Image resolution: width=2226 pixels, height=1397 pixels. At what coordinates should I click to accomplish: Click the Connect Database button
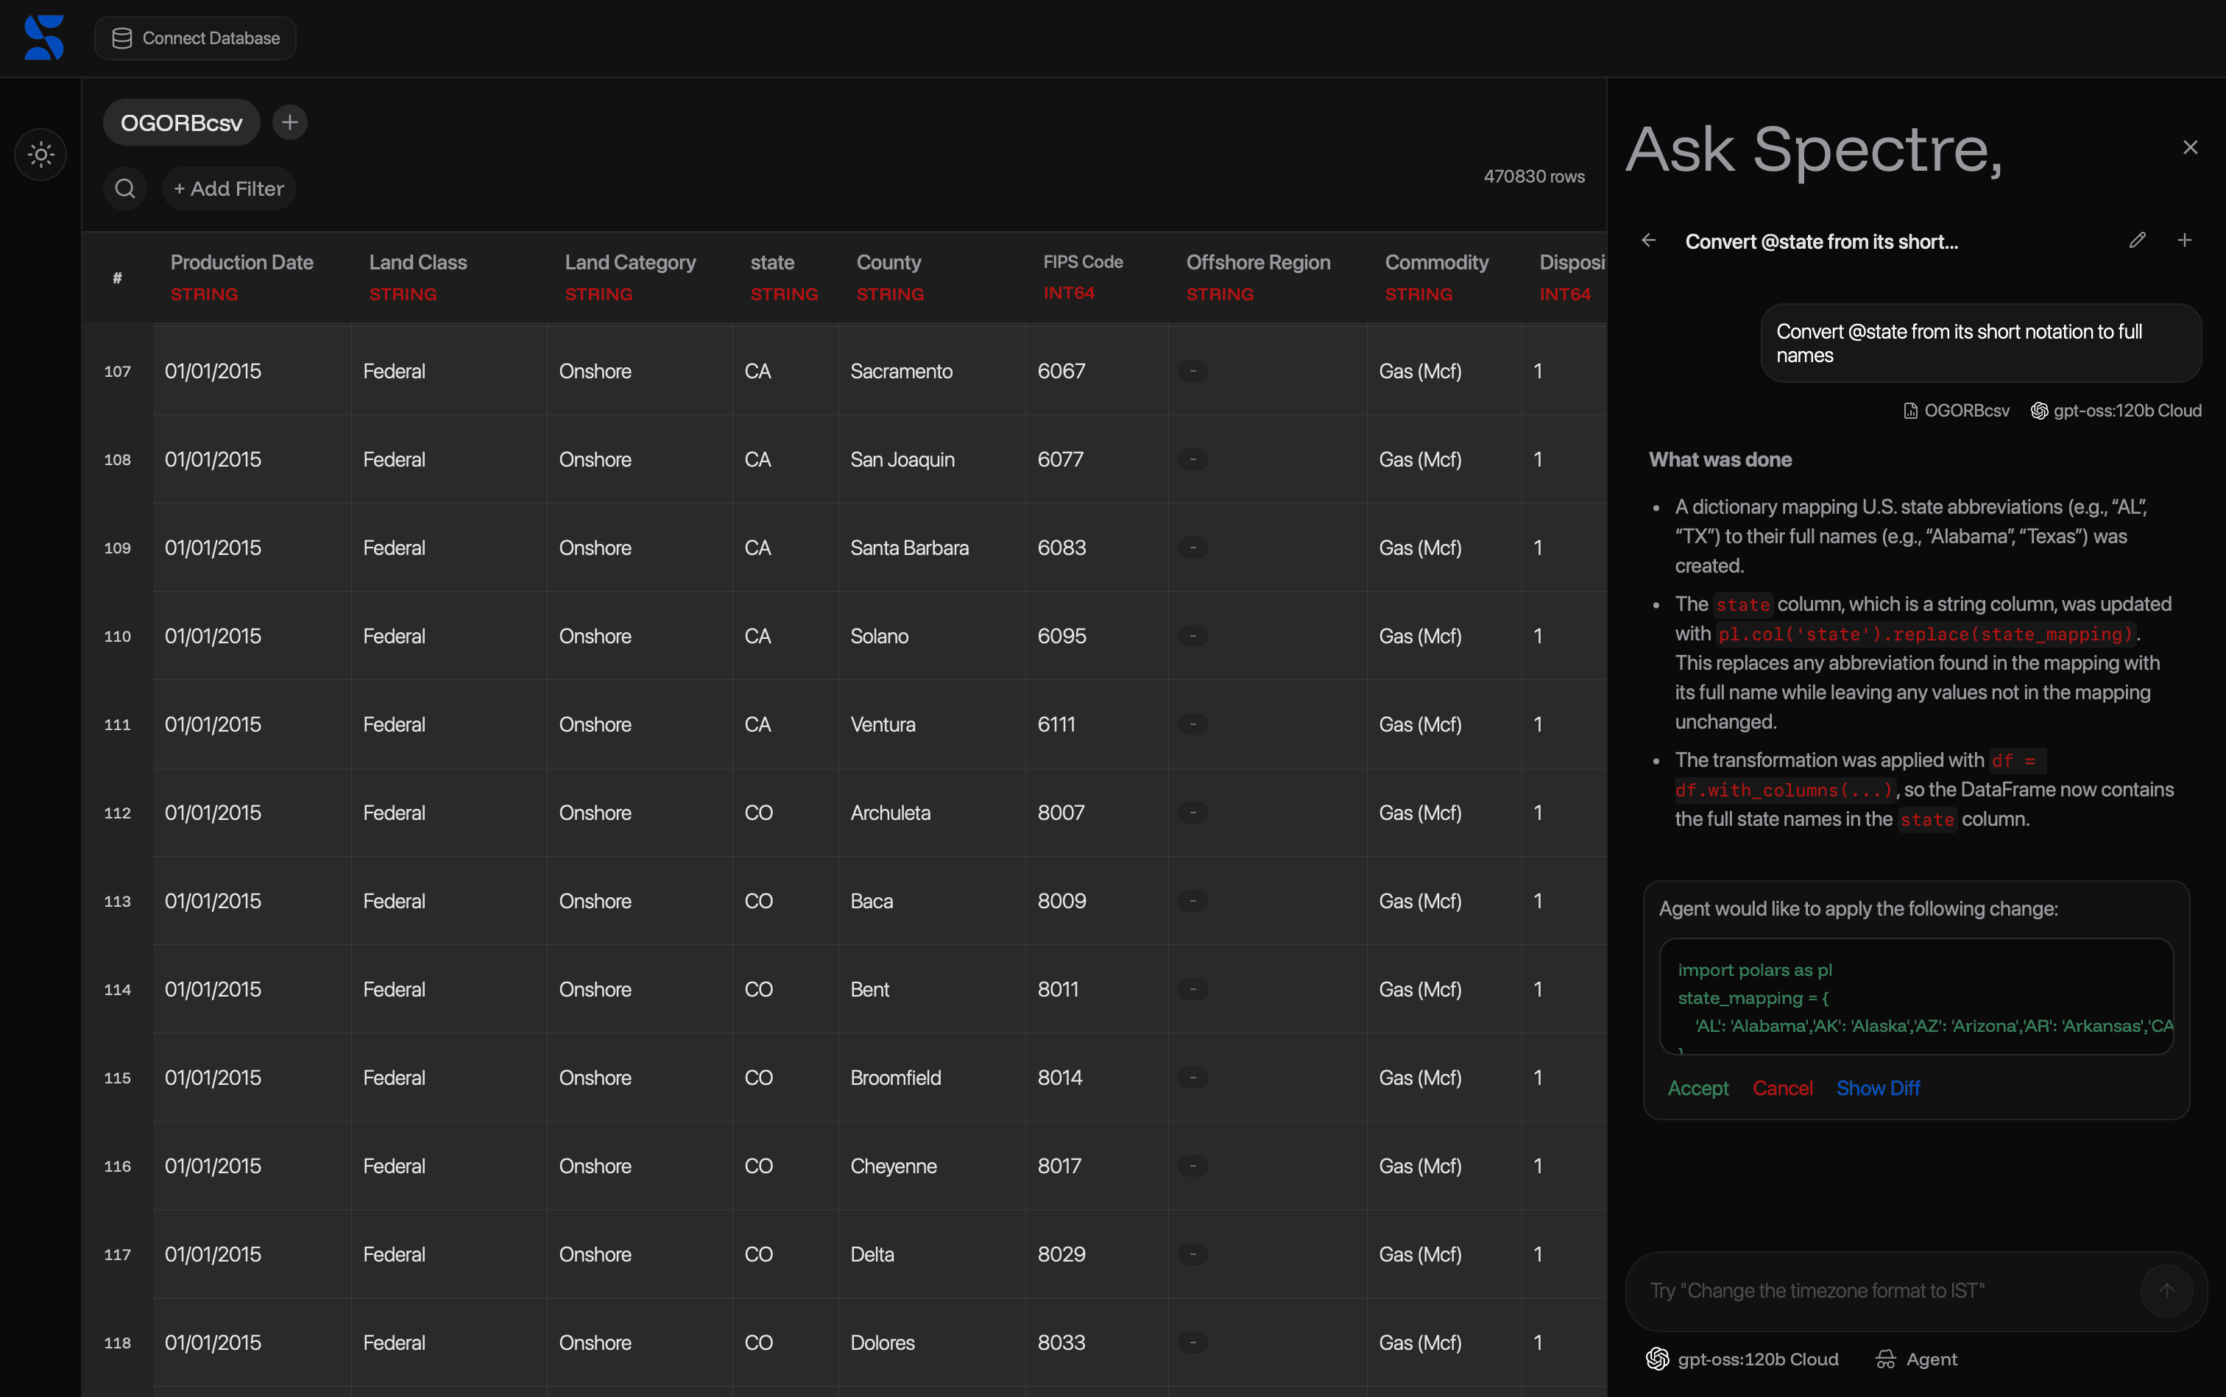point(195,38)
